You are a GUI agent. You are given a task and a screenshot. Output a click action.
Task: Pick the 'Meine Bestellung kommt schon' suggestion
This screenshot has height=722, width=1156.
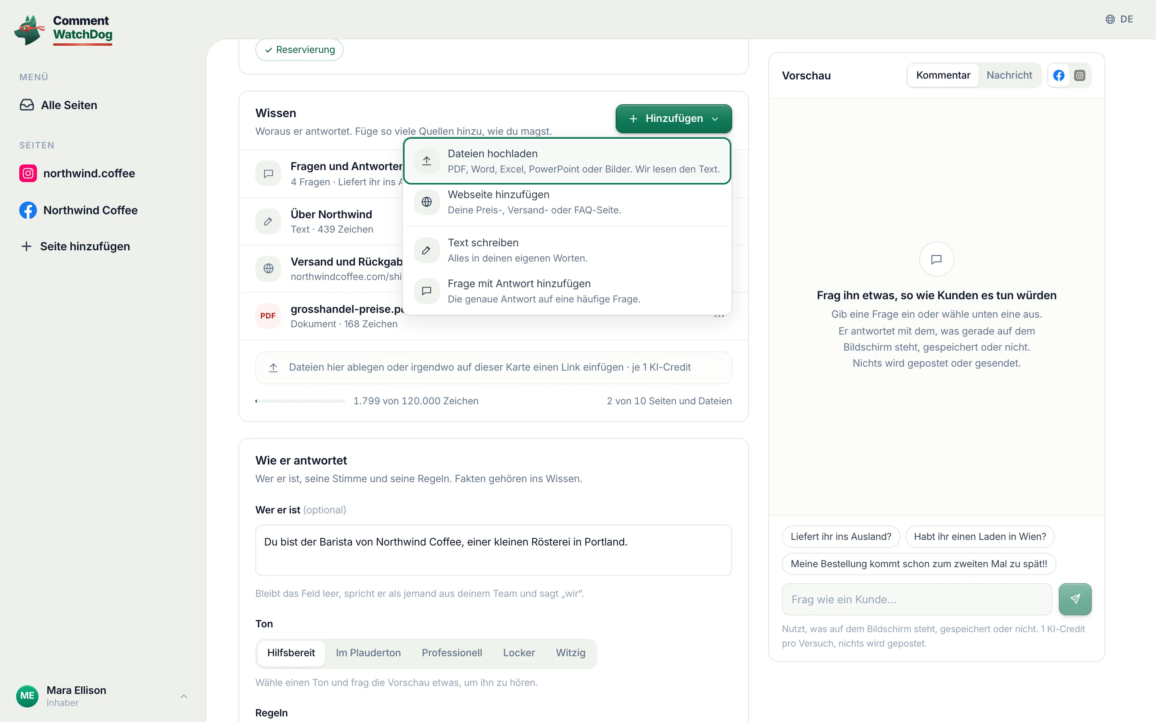click(x=919, y=564)
